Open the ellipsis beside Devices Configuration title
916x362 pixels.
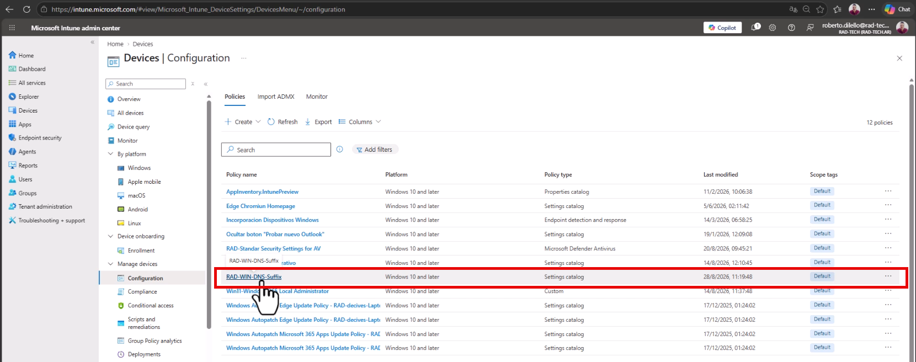click(x=244, y=58)
